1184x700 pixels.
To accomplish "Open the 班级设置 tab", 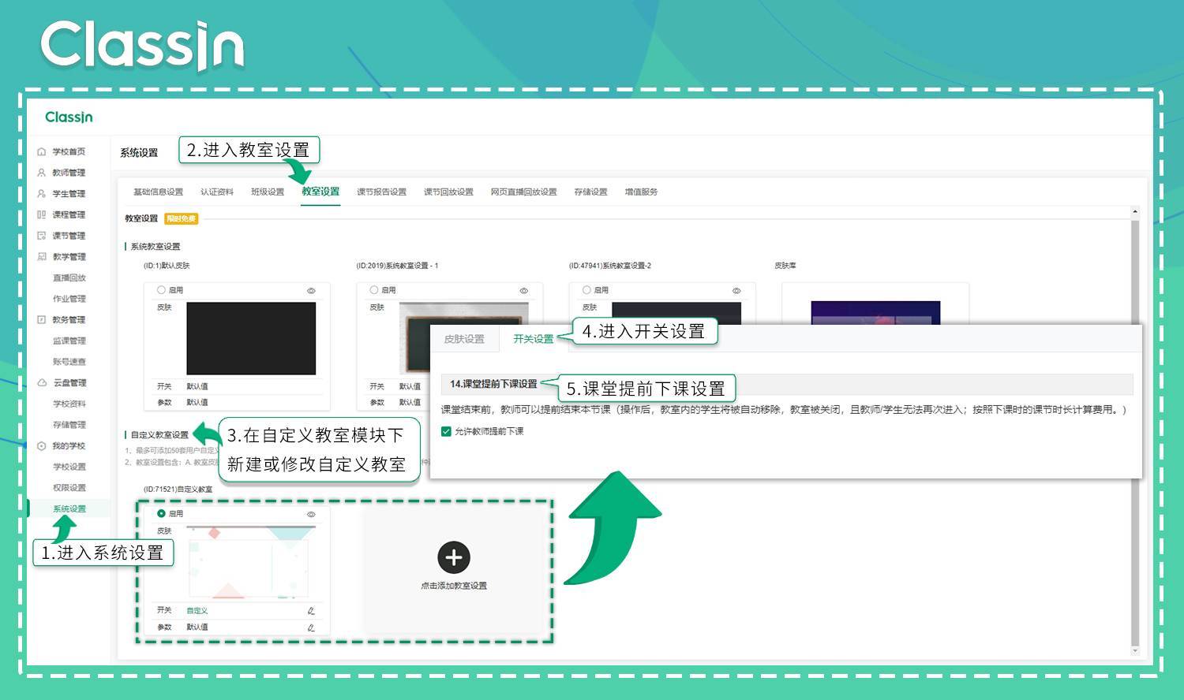I will coord(268,192).
